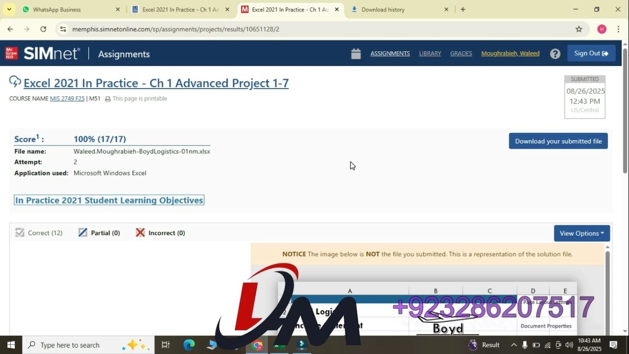Click column header A in solution image
This screenshot has height=354, width=629.
350,291
